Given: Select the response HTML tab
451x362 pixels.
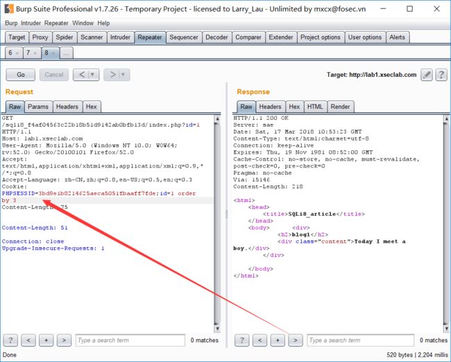Looking at the screenshot, I should click(315, 107).
